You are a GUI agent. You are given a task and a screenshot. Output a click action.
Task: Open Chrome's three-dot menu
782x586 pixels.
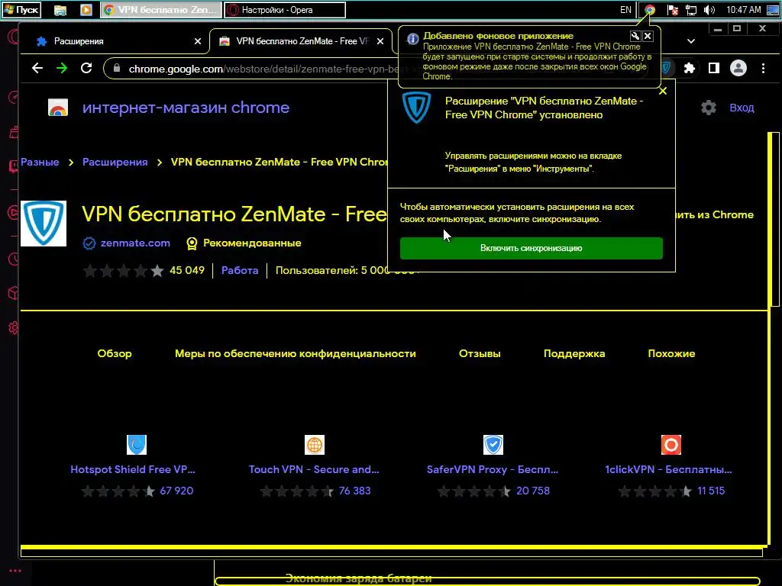click(763, 68)
